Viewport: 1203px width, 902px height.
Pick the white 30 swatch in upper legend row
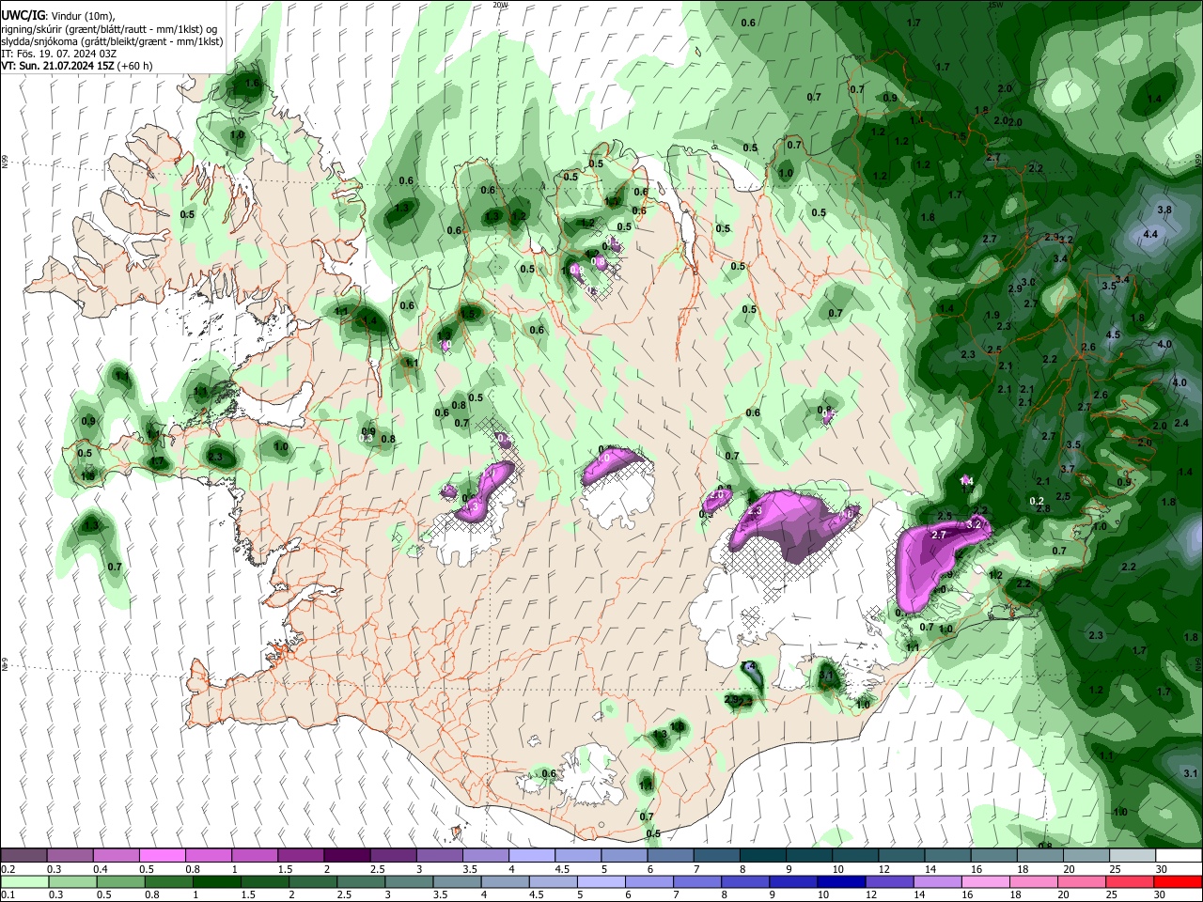tap(1178, 855)
